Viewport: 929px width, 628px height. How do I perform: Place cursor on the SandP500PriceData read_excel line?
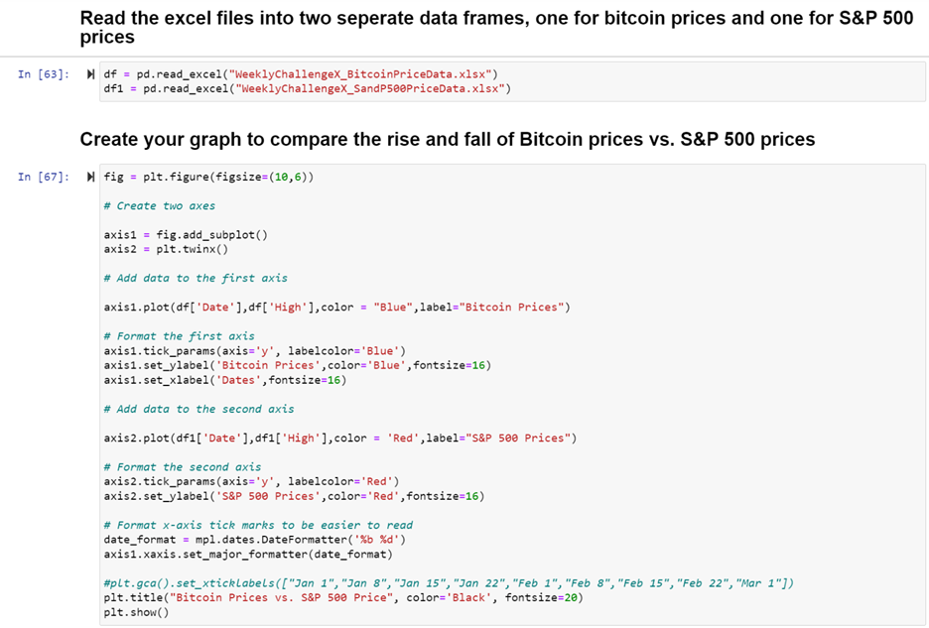coord(307,88)
